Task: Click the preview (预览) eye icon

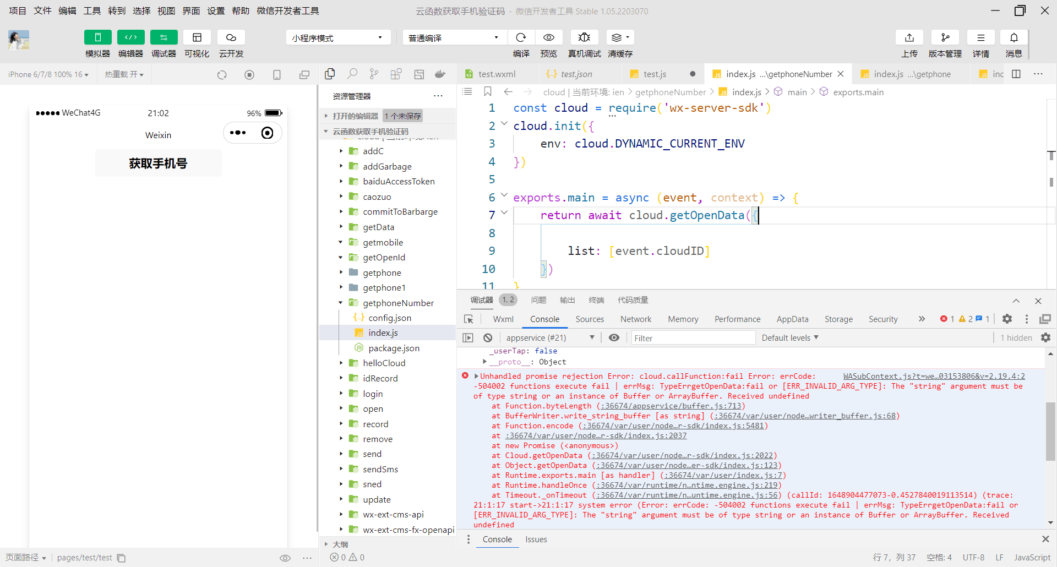Action: (549, 37)
